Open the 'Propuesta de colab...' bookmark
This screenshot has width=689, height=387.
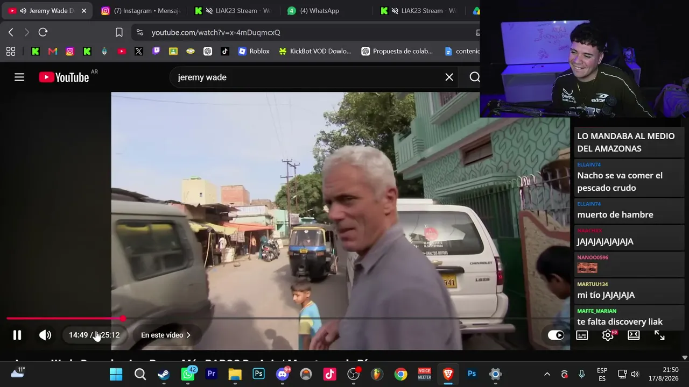397,51
